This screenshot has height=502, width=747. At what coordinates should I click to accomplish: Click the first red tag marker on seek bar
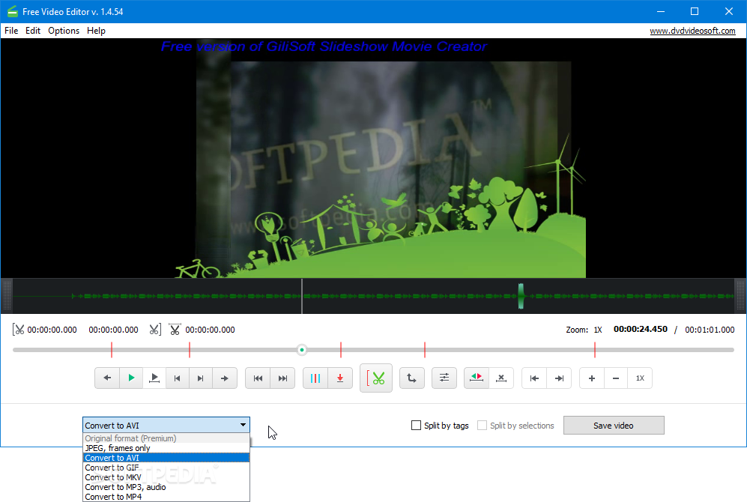click(x=112, y=350)
